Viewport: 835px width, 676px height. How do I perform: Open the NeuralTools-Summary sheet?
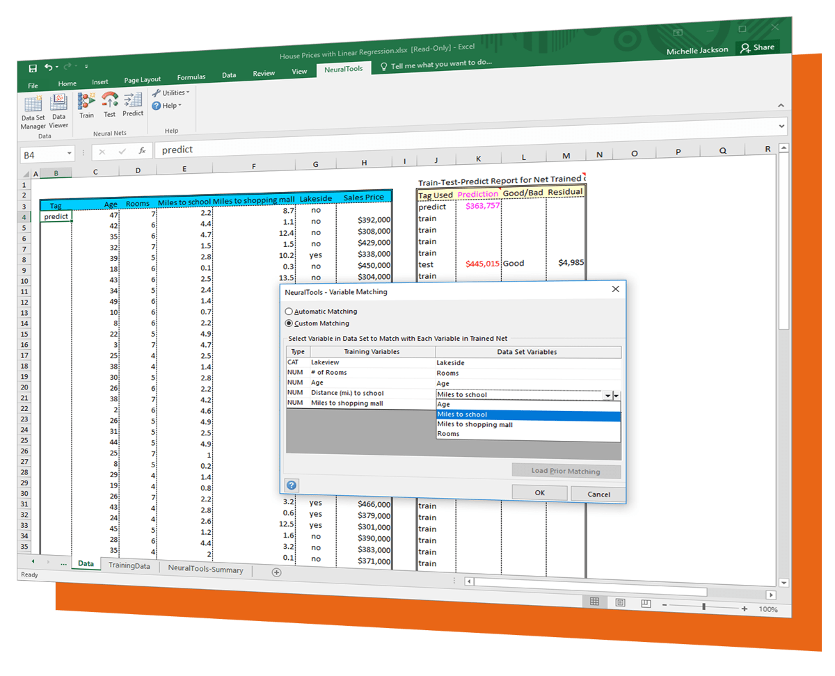coord(206,570)
